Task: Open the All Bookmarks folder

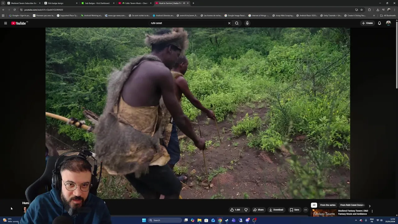Action: coord(388,15)
